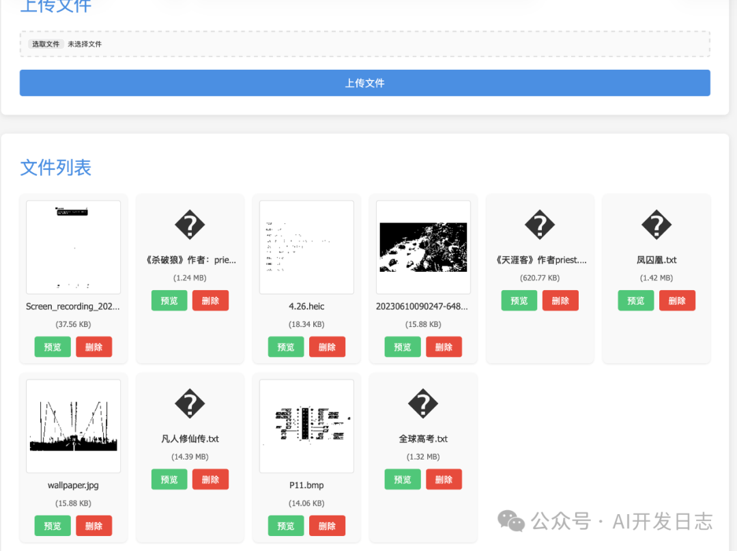Open the wallpaper.jpg thumbnail
Screen dimensions: 737x551
click(x=73, y=426)
